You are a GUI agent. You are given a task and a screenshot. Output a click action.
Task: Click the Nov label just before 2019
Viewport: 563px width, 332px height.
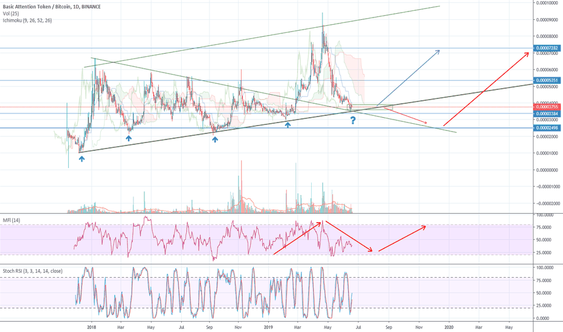click(237, 327)
